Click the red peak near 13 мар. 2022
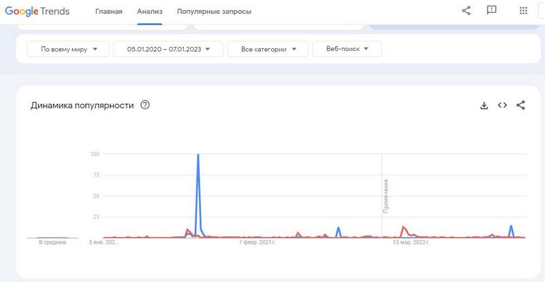545x282 pixels. (404, 228)
